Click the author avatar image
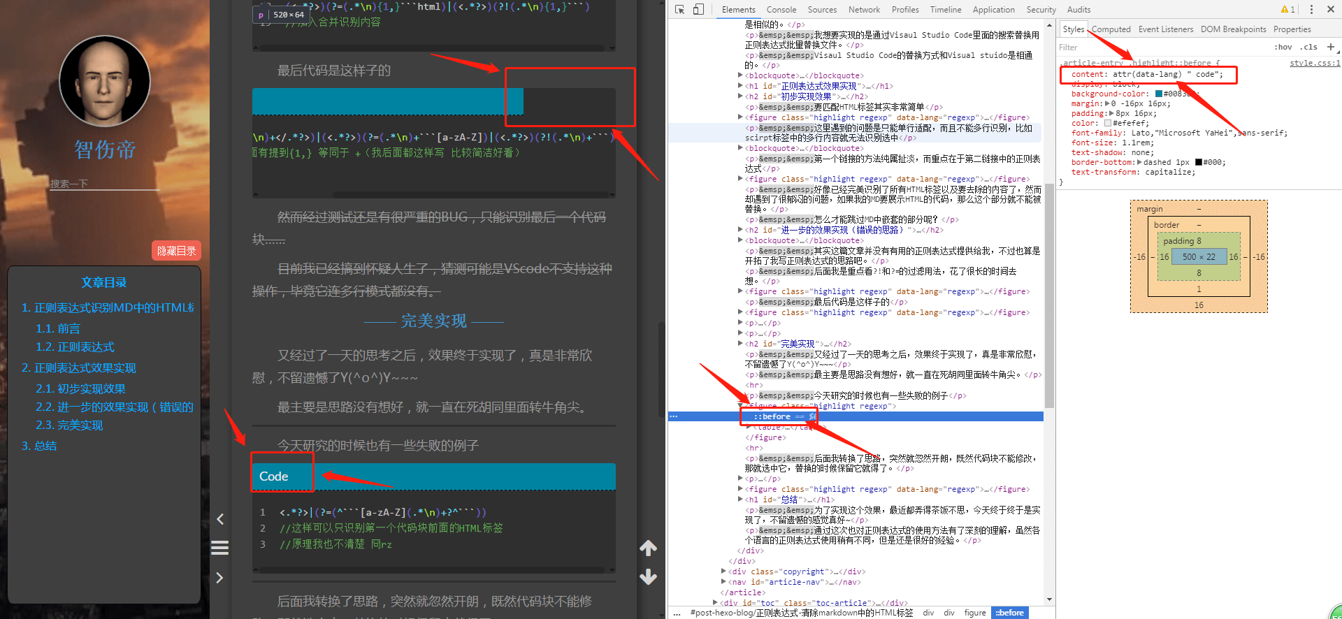This screenshot has width=1342, height=619. [104, 80]
